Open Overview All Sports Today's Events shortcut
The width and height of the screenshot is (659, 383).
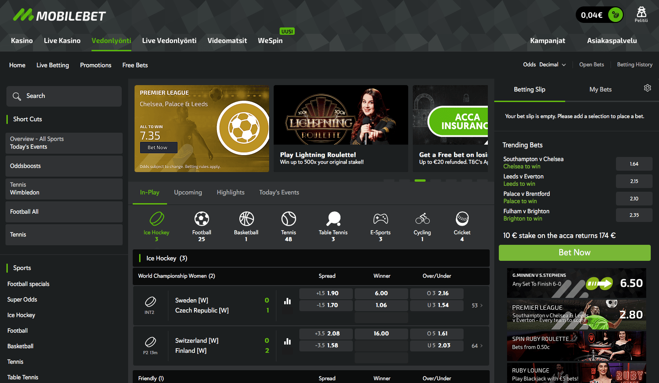tap(64, 143)
